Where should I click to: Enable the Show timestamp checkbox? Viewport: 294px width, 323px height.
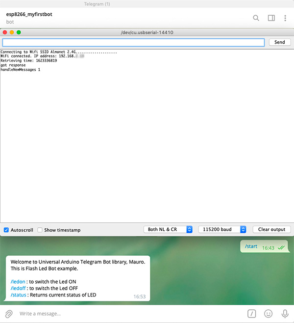[40, 230]
